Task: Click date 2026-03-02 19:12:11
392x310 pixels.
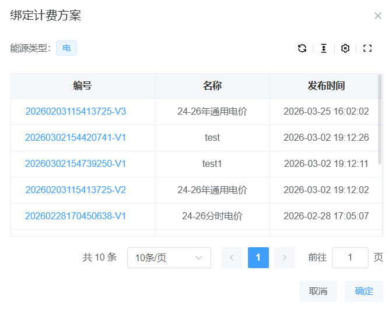Action: click(x=326, y=163)
